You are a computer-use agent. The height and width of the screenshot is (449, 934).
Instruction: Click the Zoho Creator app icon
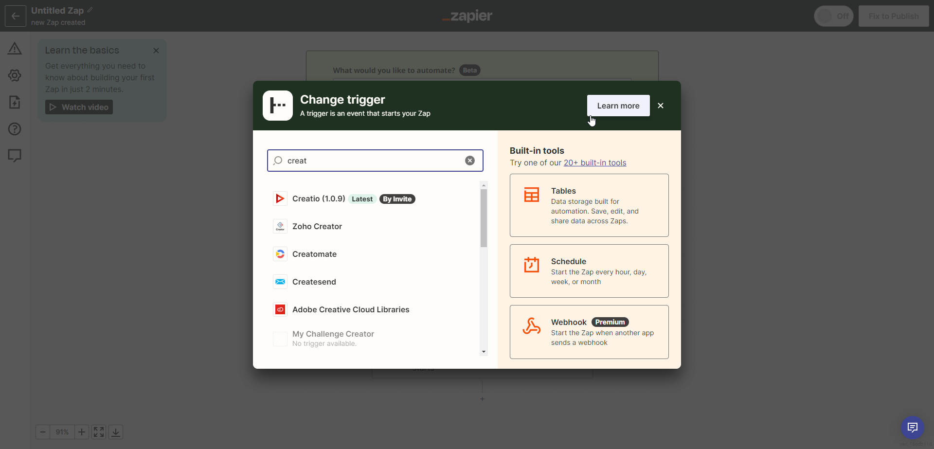point(280,226)
